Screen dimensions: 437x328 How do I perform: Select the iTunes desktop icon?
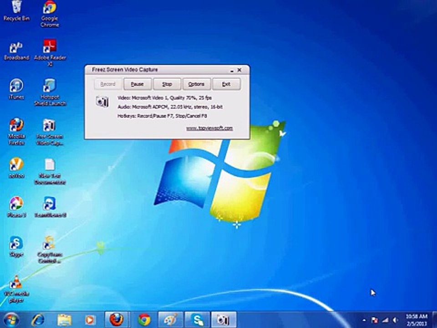pyautogui.click(x=16, y=89)
